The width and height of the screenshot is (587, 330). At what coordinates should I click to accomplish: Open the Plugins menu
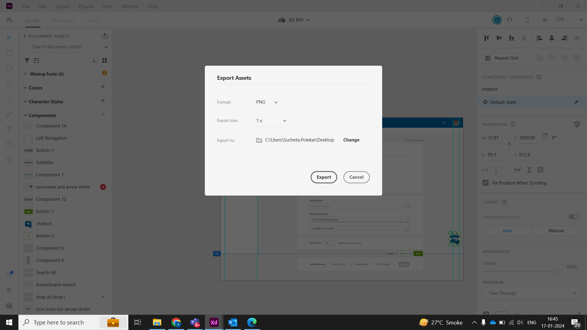pyautogui.click(x=86, y=6)
